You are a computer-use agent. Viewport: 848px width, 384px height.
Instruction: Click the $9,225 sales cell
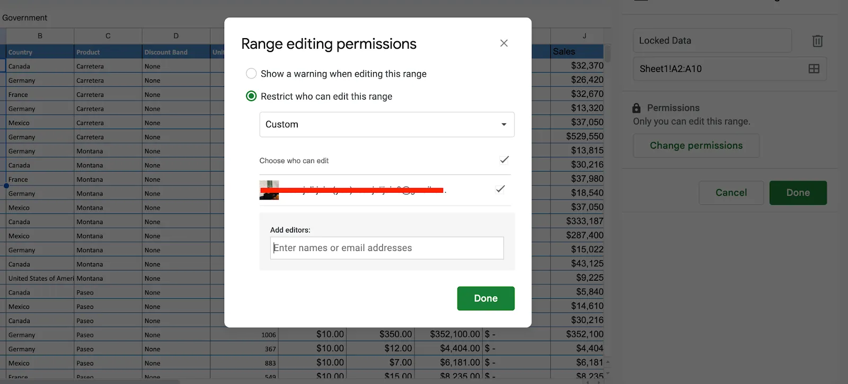point(577,278)
